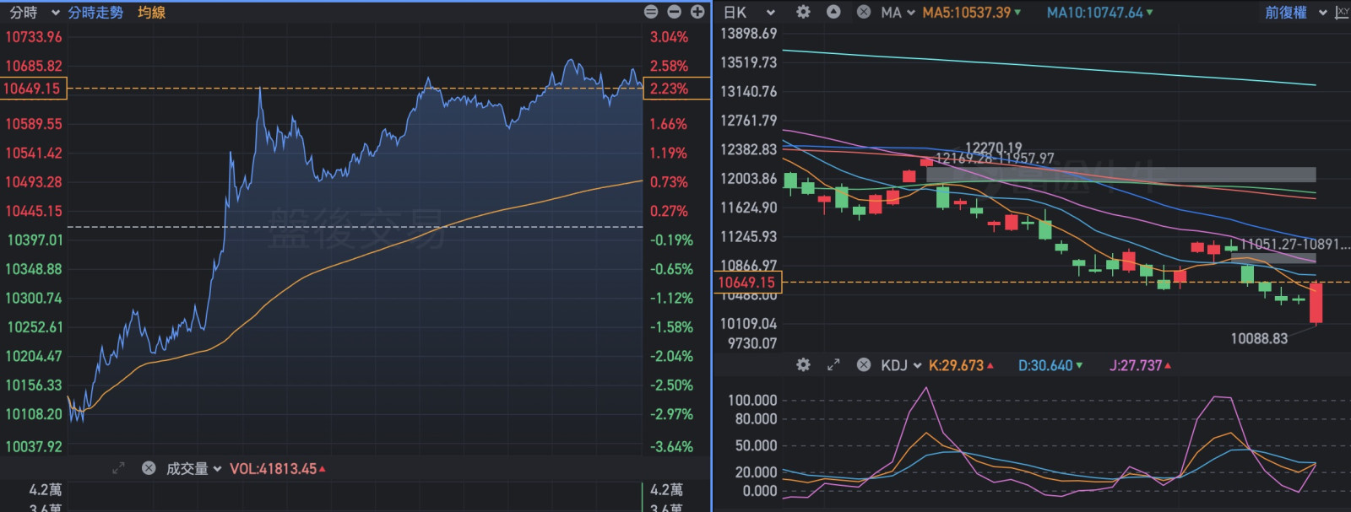Remove the 成交量 volume indicator
Screen dimensions: 1351x512
coord(149,468)
